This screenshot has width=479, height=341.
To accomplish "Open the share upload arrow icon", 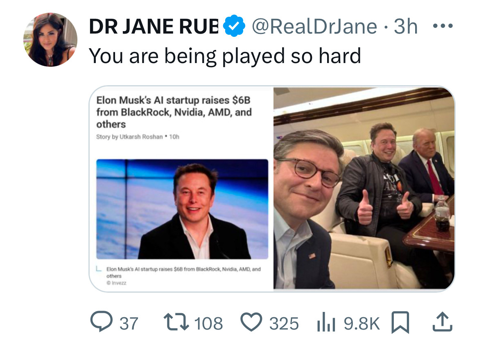I will (442, 322).
